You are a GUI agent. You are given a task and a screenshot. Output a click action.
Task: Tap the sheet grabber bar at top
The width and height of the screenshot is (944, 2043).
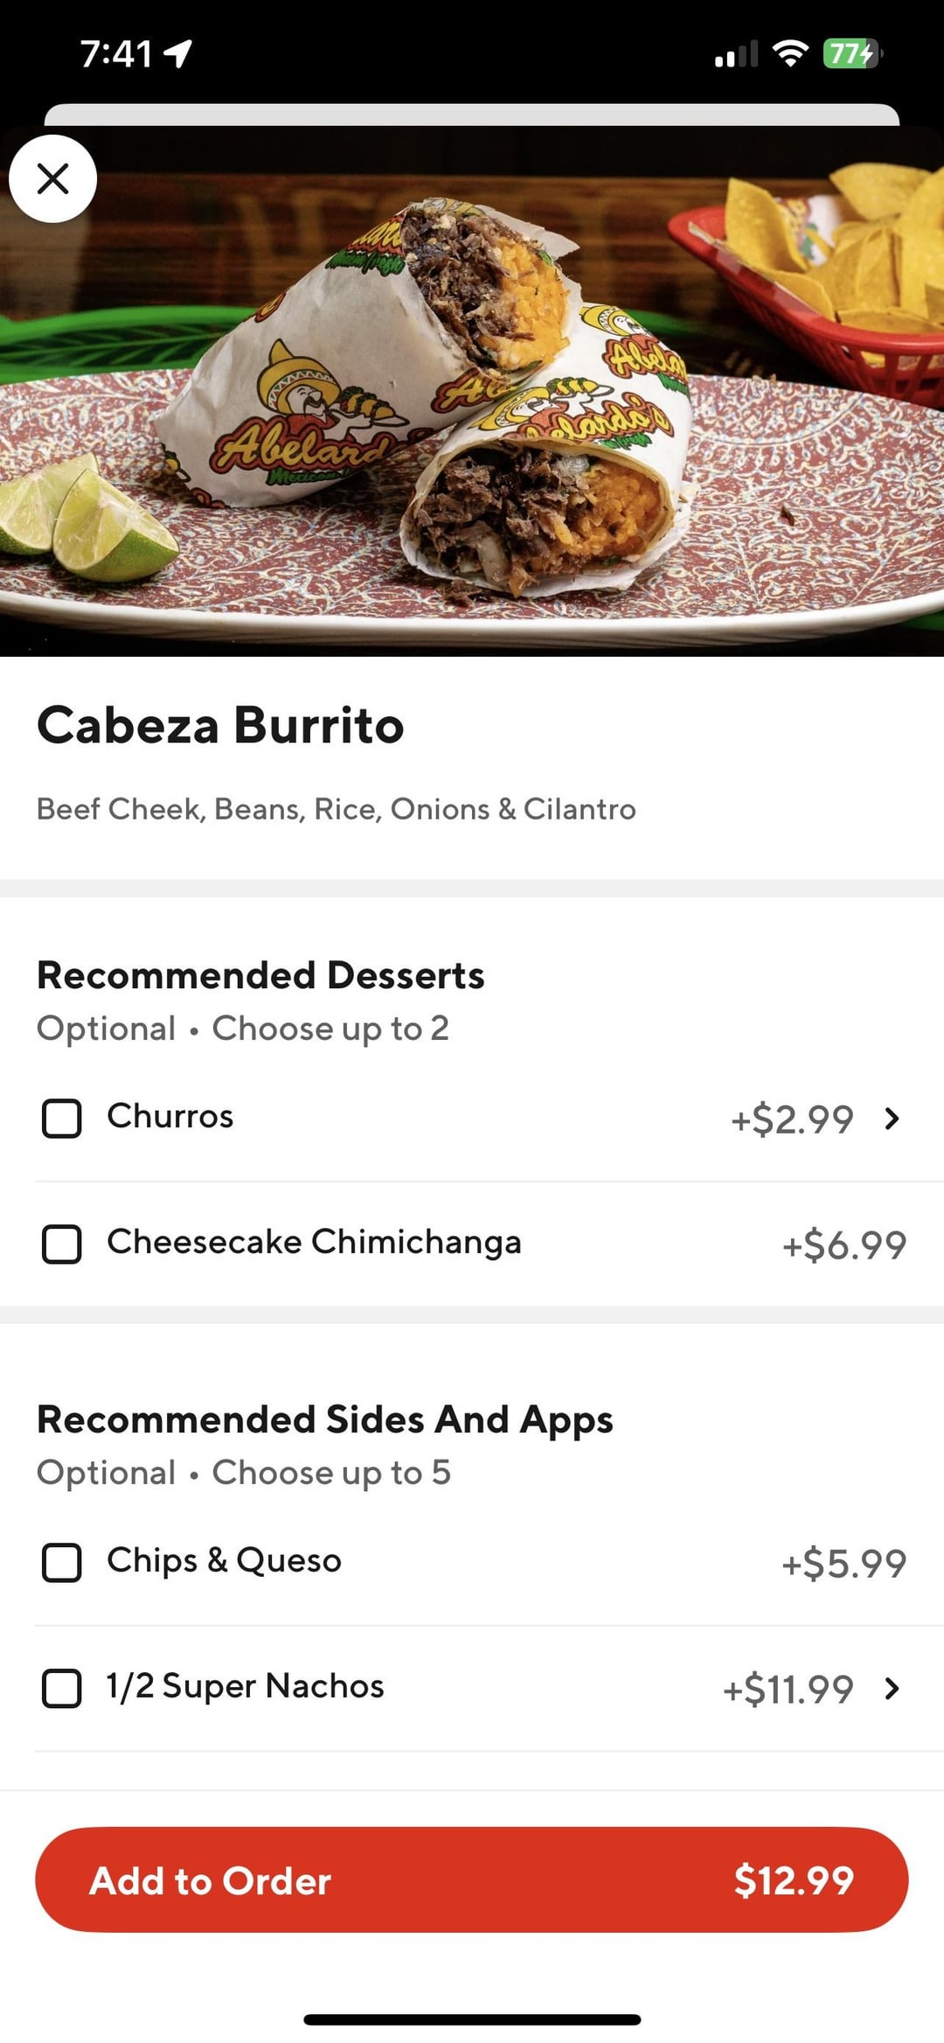[x=472, y=115]
